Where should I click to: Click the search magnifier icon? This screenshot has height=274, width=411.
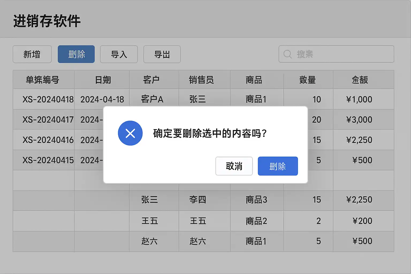[x=287, y=54]
